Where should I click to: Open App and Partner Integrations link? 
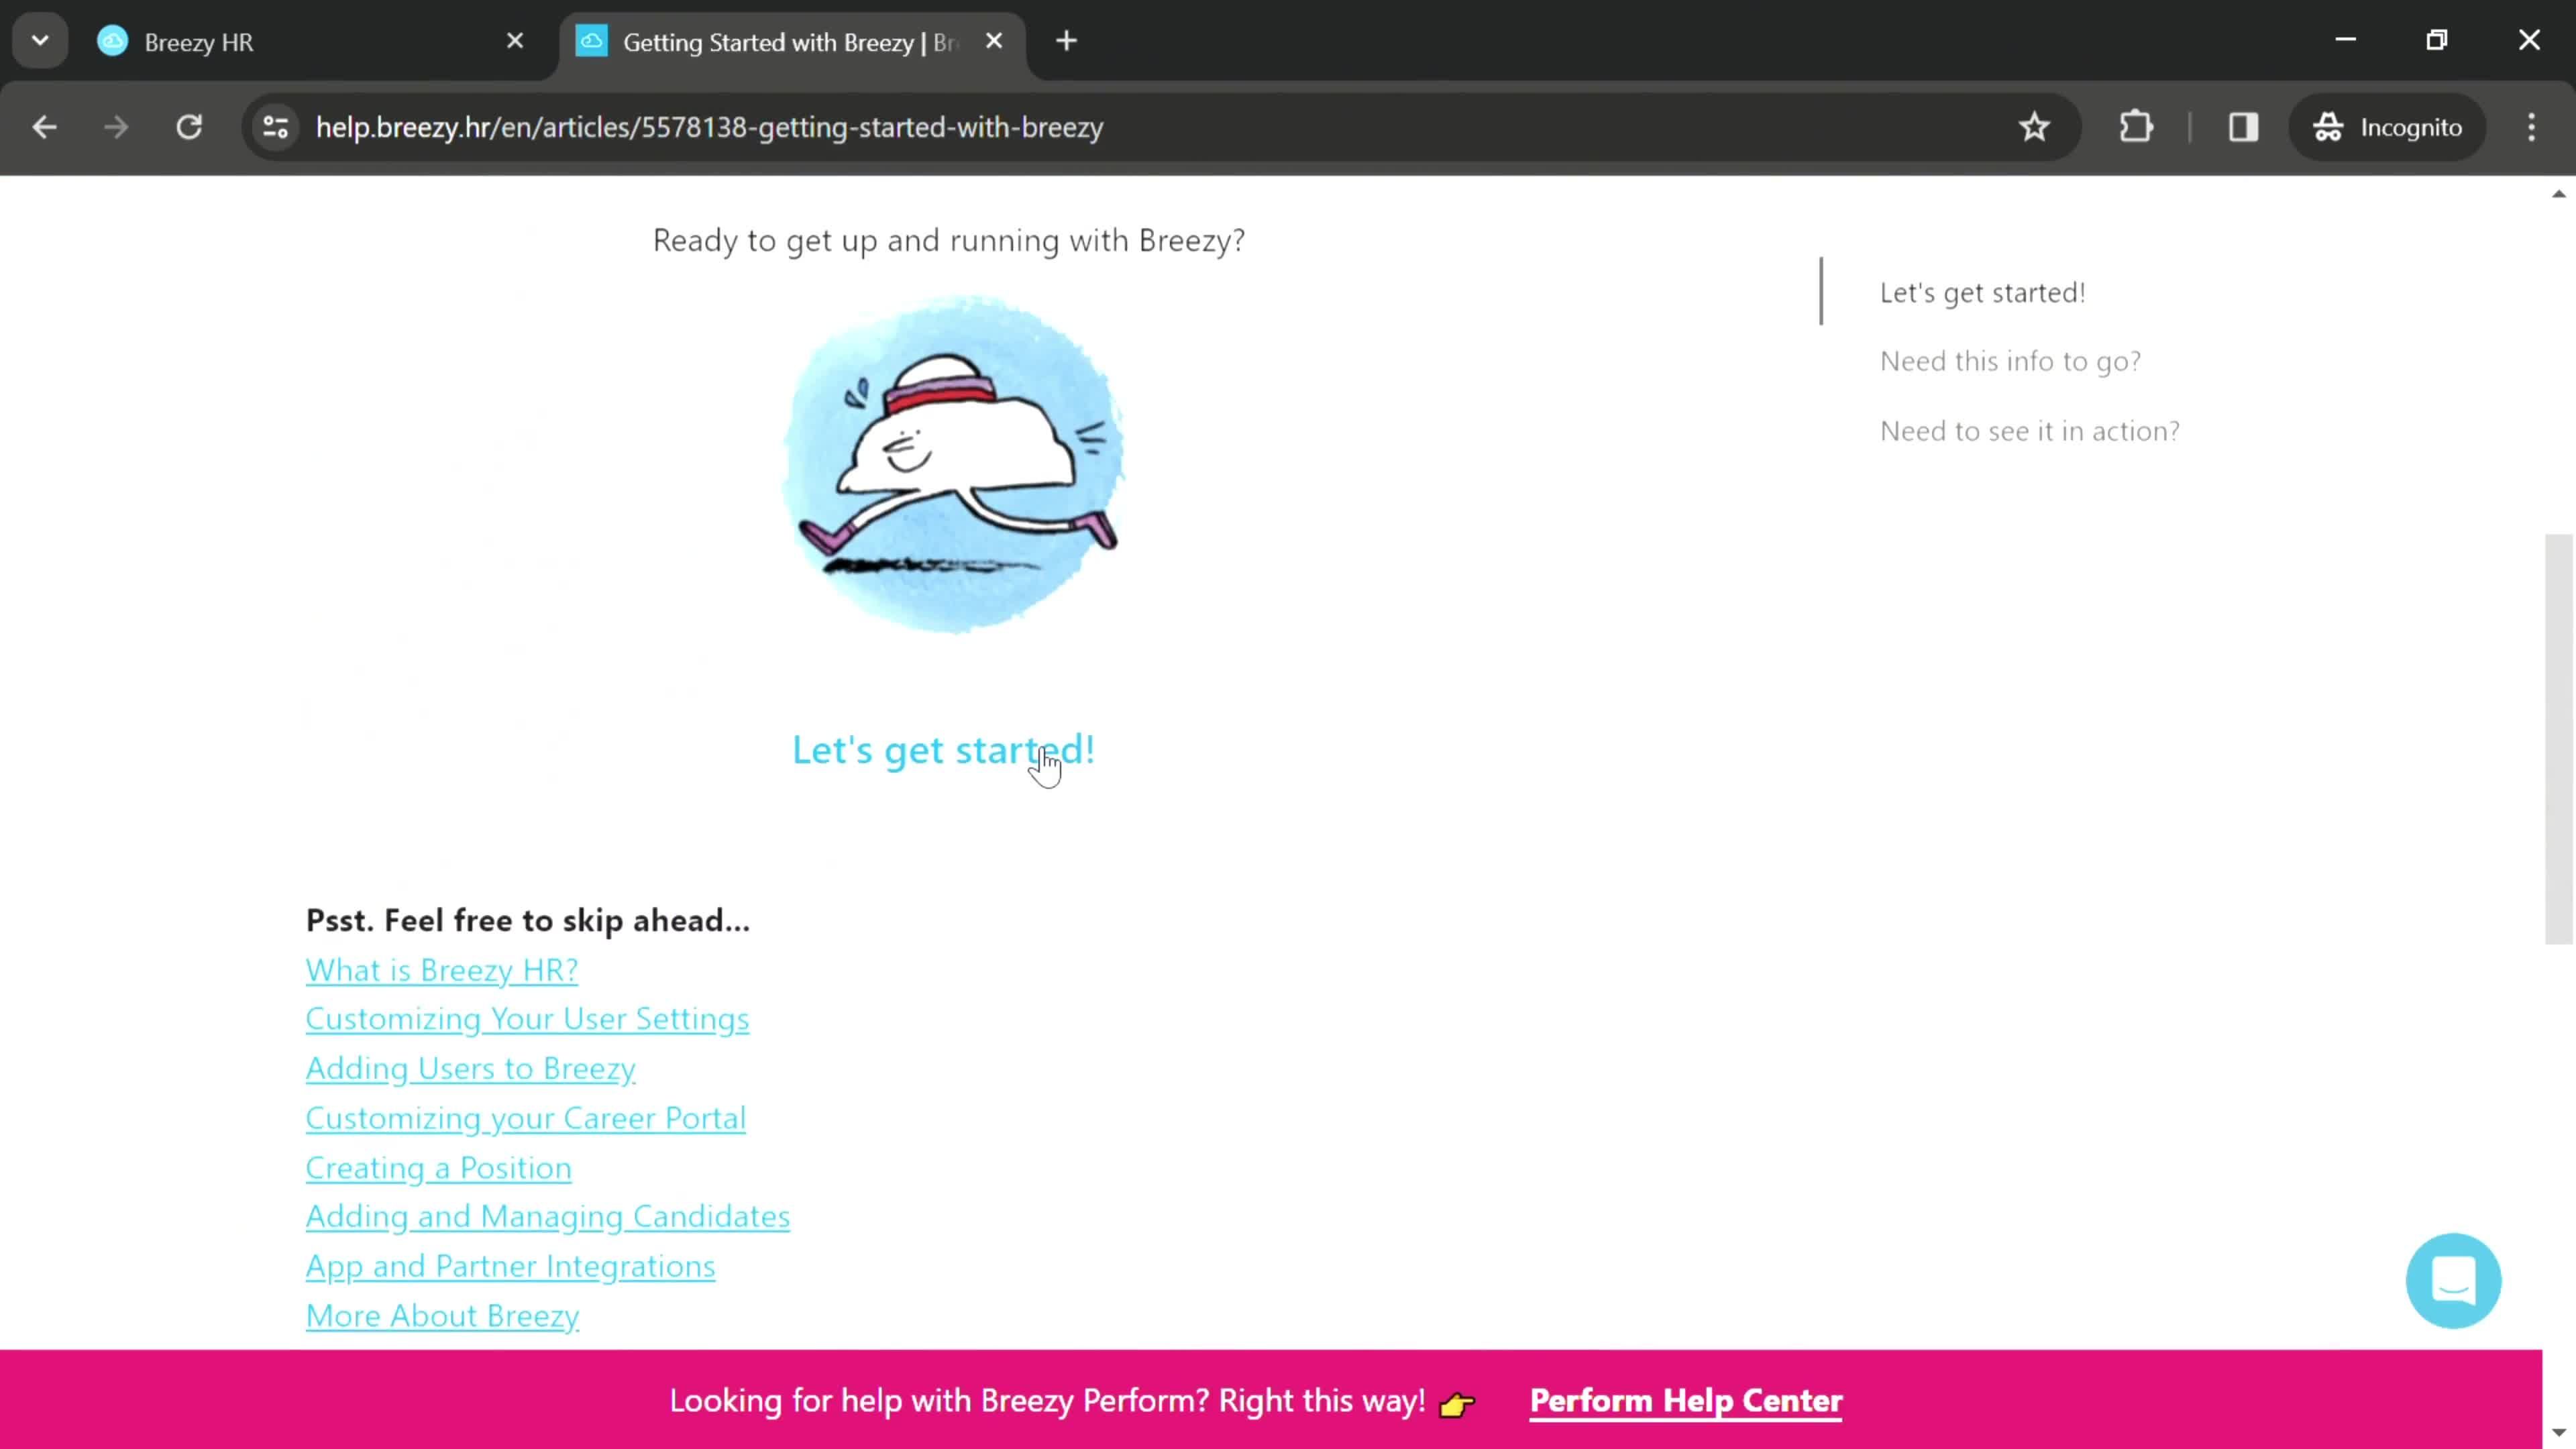pyautogui.click(x=511, y=1267)
